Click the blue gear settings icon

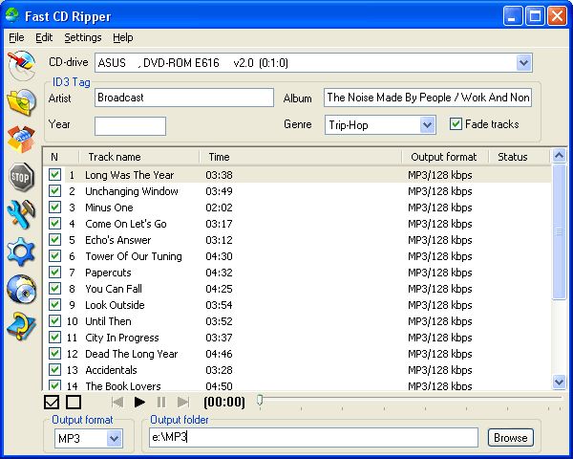click(x=21, y=251)
